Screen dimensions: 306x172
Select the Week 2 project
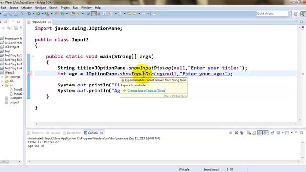[x=10, y=73]
